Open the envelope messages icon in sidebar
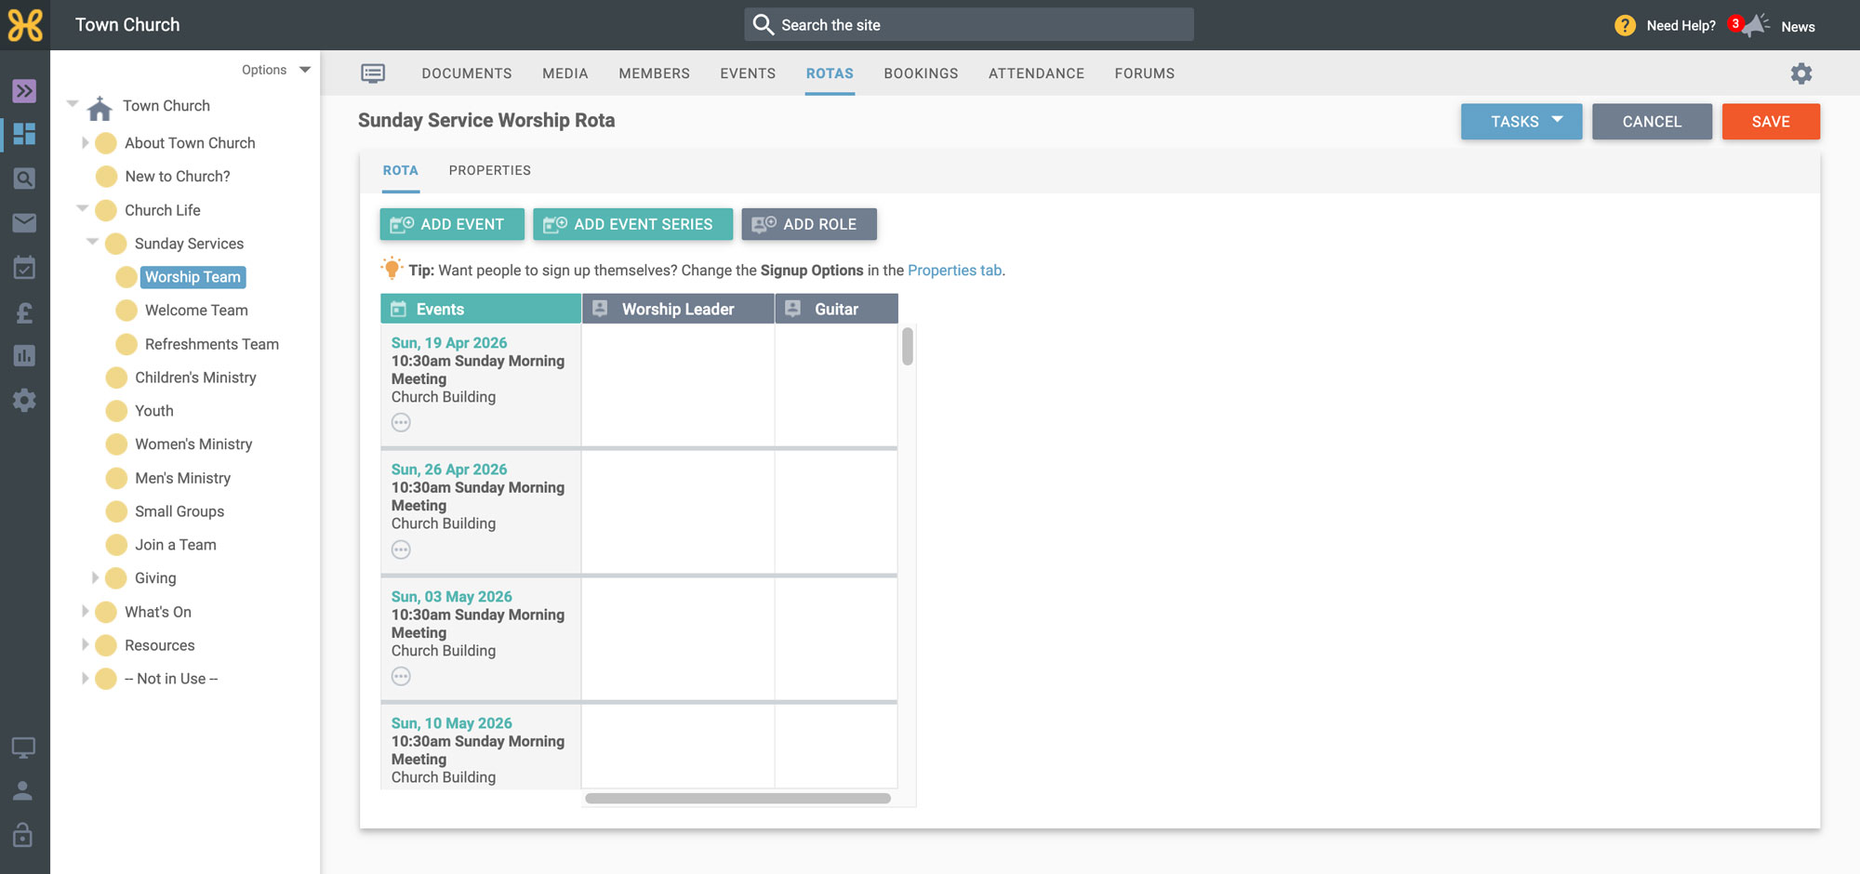Viewport: 1860px width, 874px height. point(24,223)
